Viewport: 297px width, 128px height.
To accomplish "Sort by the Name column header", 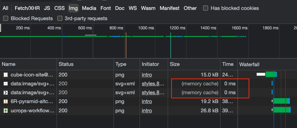I will (x=28, y=64).
